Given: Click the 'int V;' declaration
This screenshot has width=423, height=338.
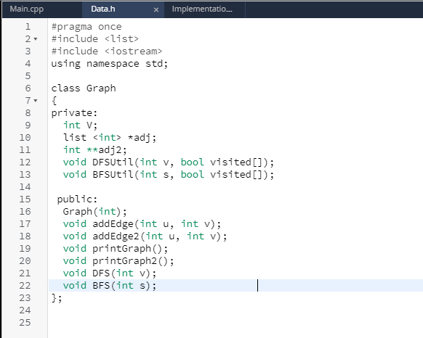Looking at the screenshot, I should pyautogui.click(x=80, y=125).
